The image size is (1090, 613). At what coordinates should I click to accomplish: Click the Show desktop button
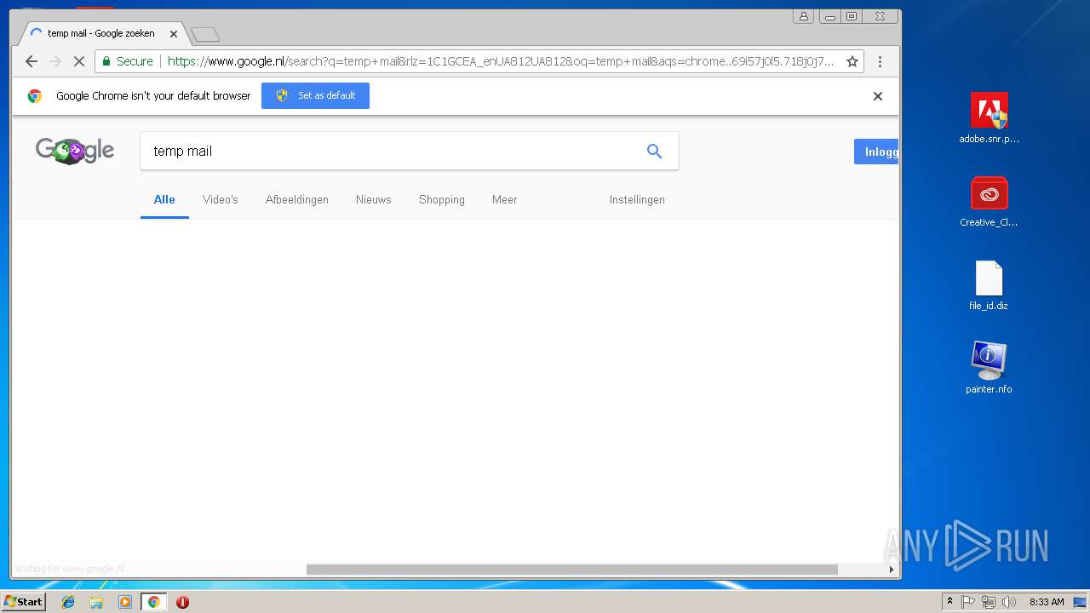click(1081, 602)
